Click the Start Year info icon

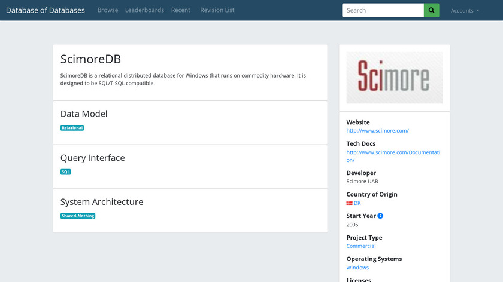click(x=380, y=216)
